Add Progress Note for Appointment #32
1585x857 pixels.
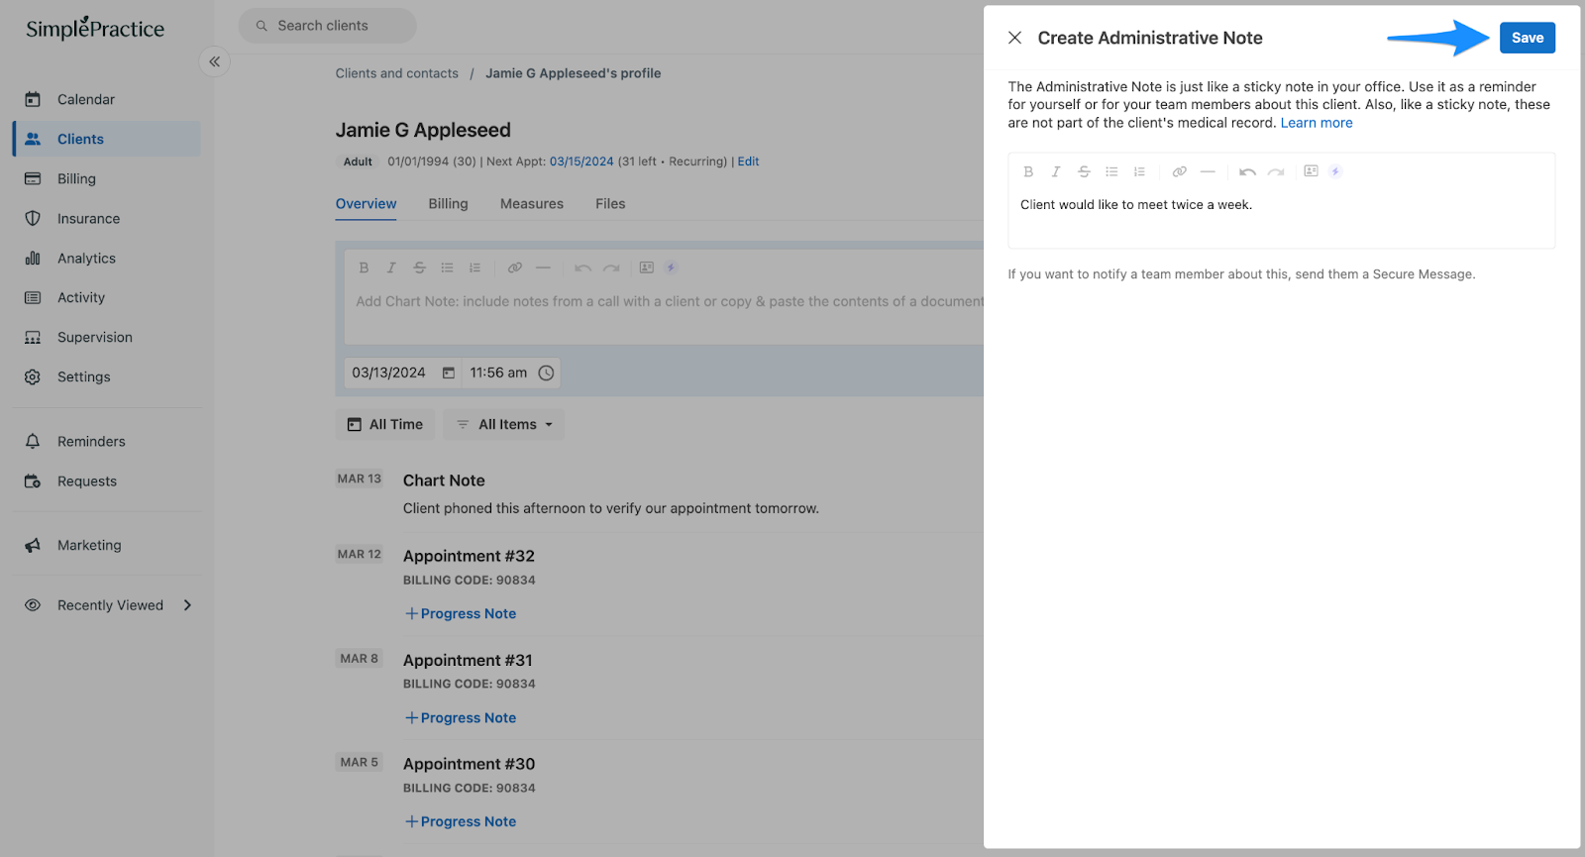coord(461,613)
